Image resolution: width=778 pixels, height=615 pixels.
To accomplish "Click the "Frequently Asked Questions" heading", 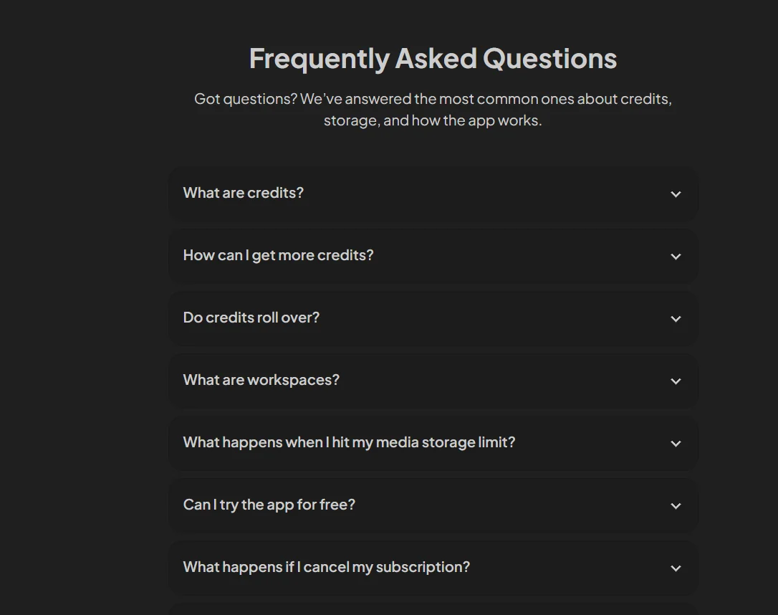I will point(433,58).
